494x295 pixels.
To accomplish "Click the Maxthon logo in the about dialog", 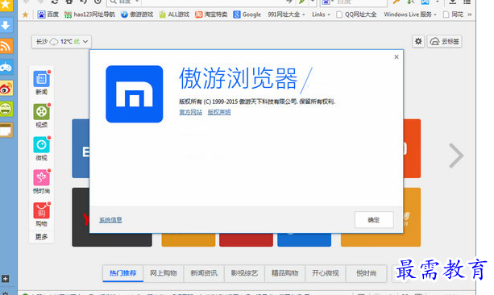I will click(135, 94).
